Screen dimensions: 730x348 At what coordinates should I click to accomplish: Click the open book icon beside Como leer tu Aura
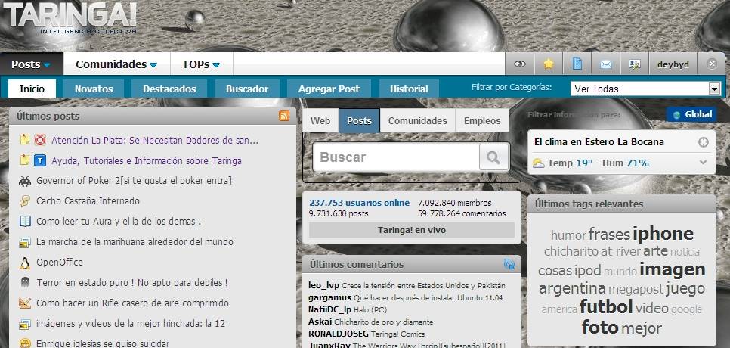click(x=25, y=222)
